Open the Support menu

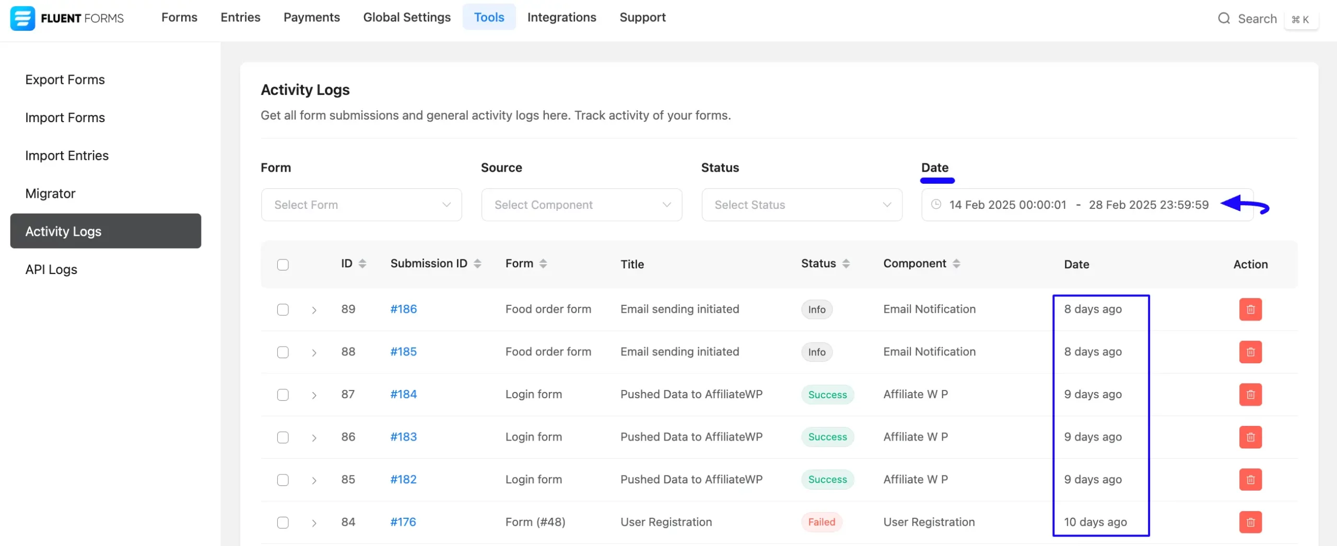642,17
